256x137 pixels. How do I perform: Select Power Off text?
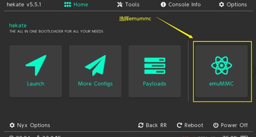[x=234, y=125]
